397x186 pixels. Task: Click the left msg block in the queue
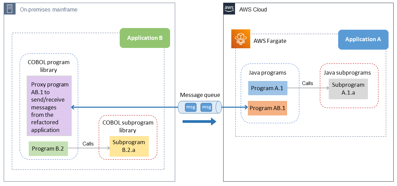(x=191, y=107)
